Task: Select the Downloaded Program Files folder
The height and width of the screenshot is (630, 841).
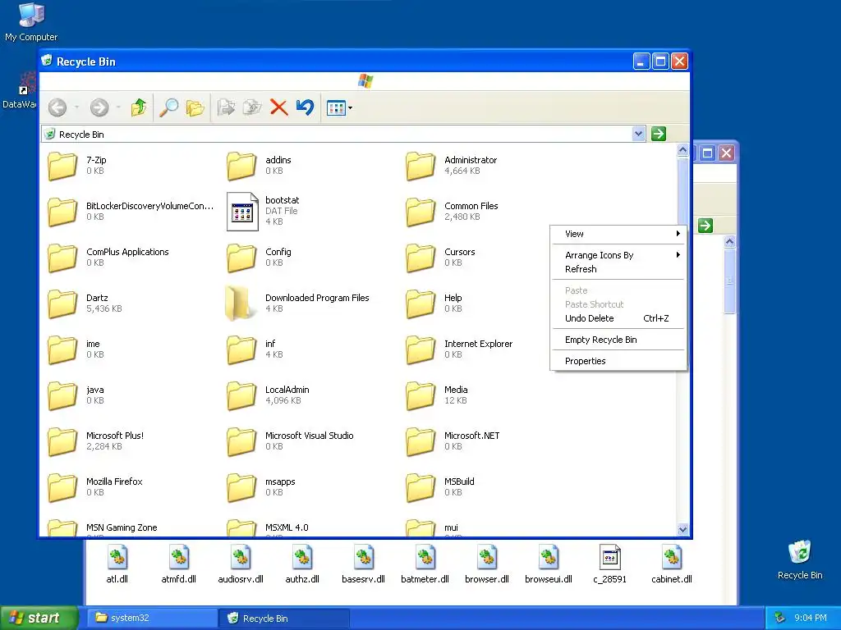Action: (239, 304)
